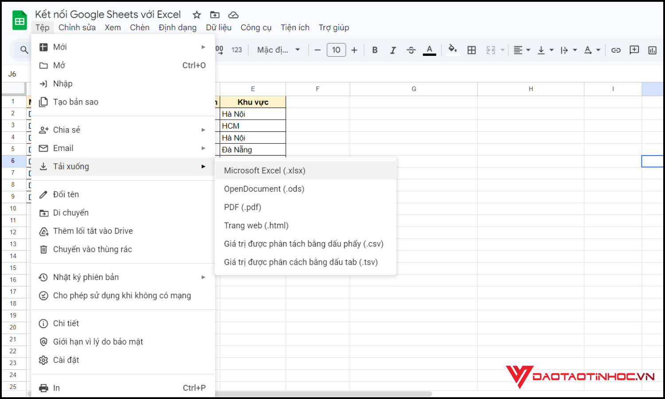The image size is (665, 399).
Task: Select 'Tạo bản sao' to duplicate file
Action: (x=75, y=102)
